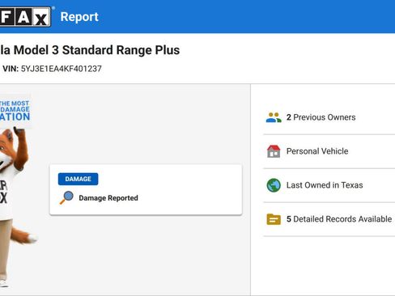Click the previous owners people icon

tap(274, 117)
